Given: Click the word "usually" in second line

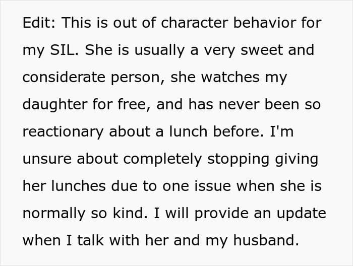Looking at the screenshot, I should coord(159,50).
